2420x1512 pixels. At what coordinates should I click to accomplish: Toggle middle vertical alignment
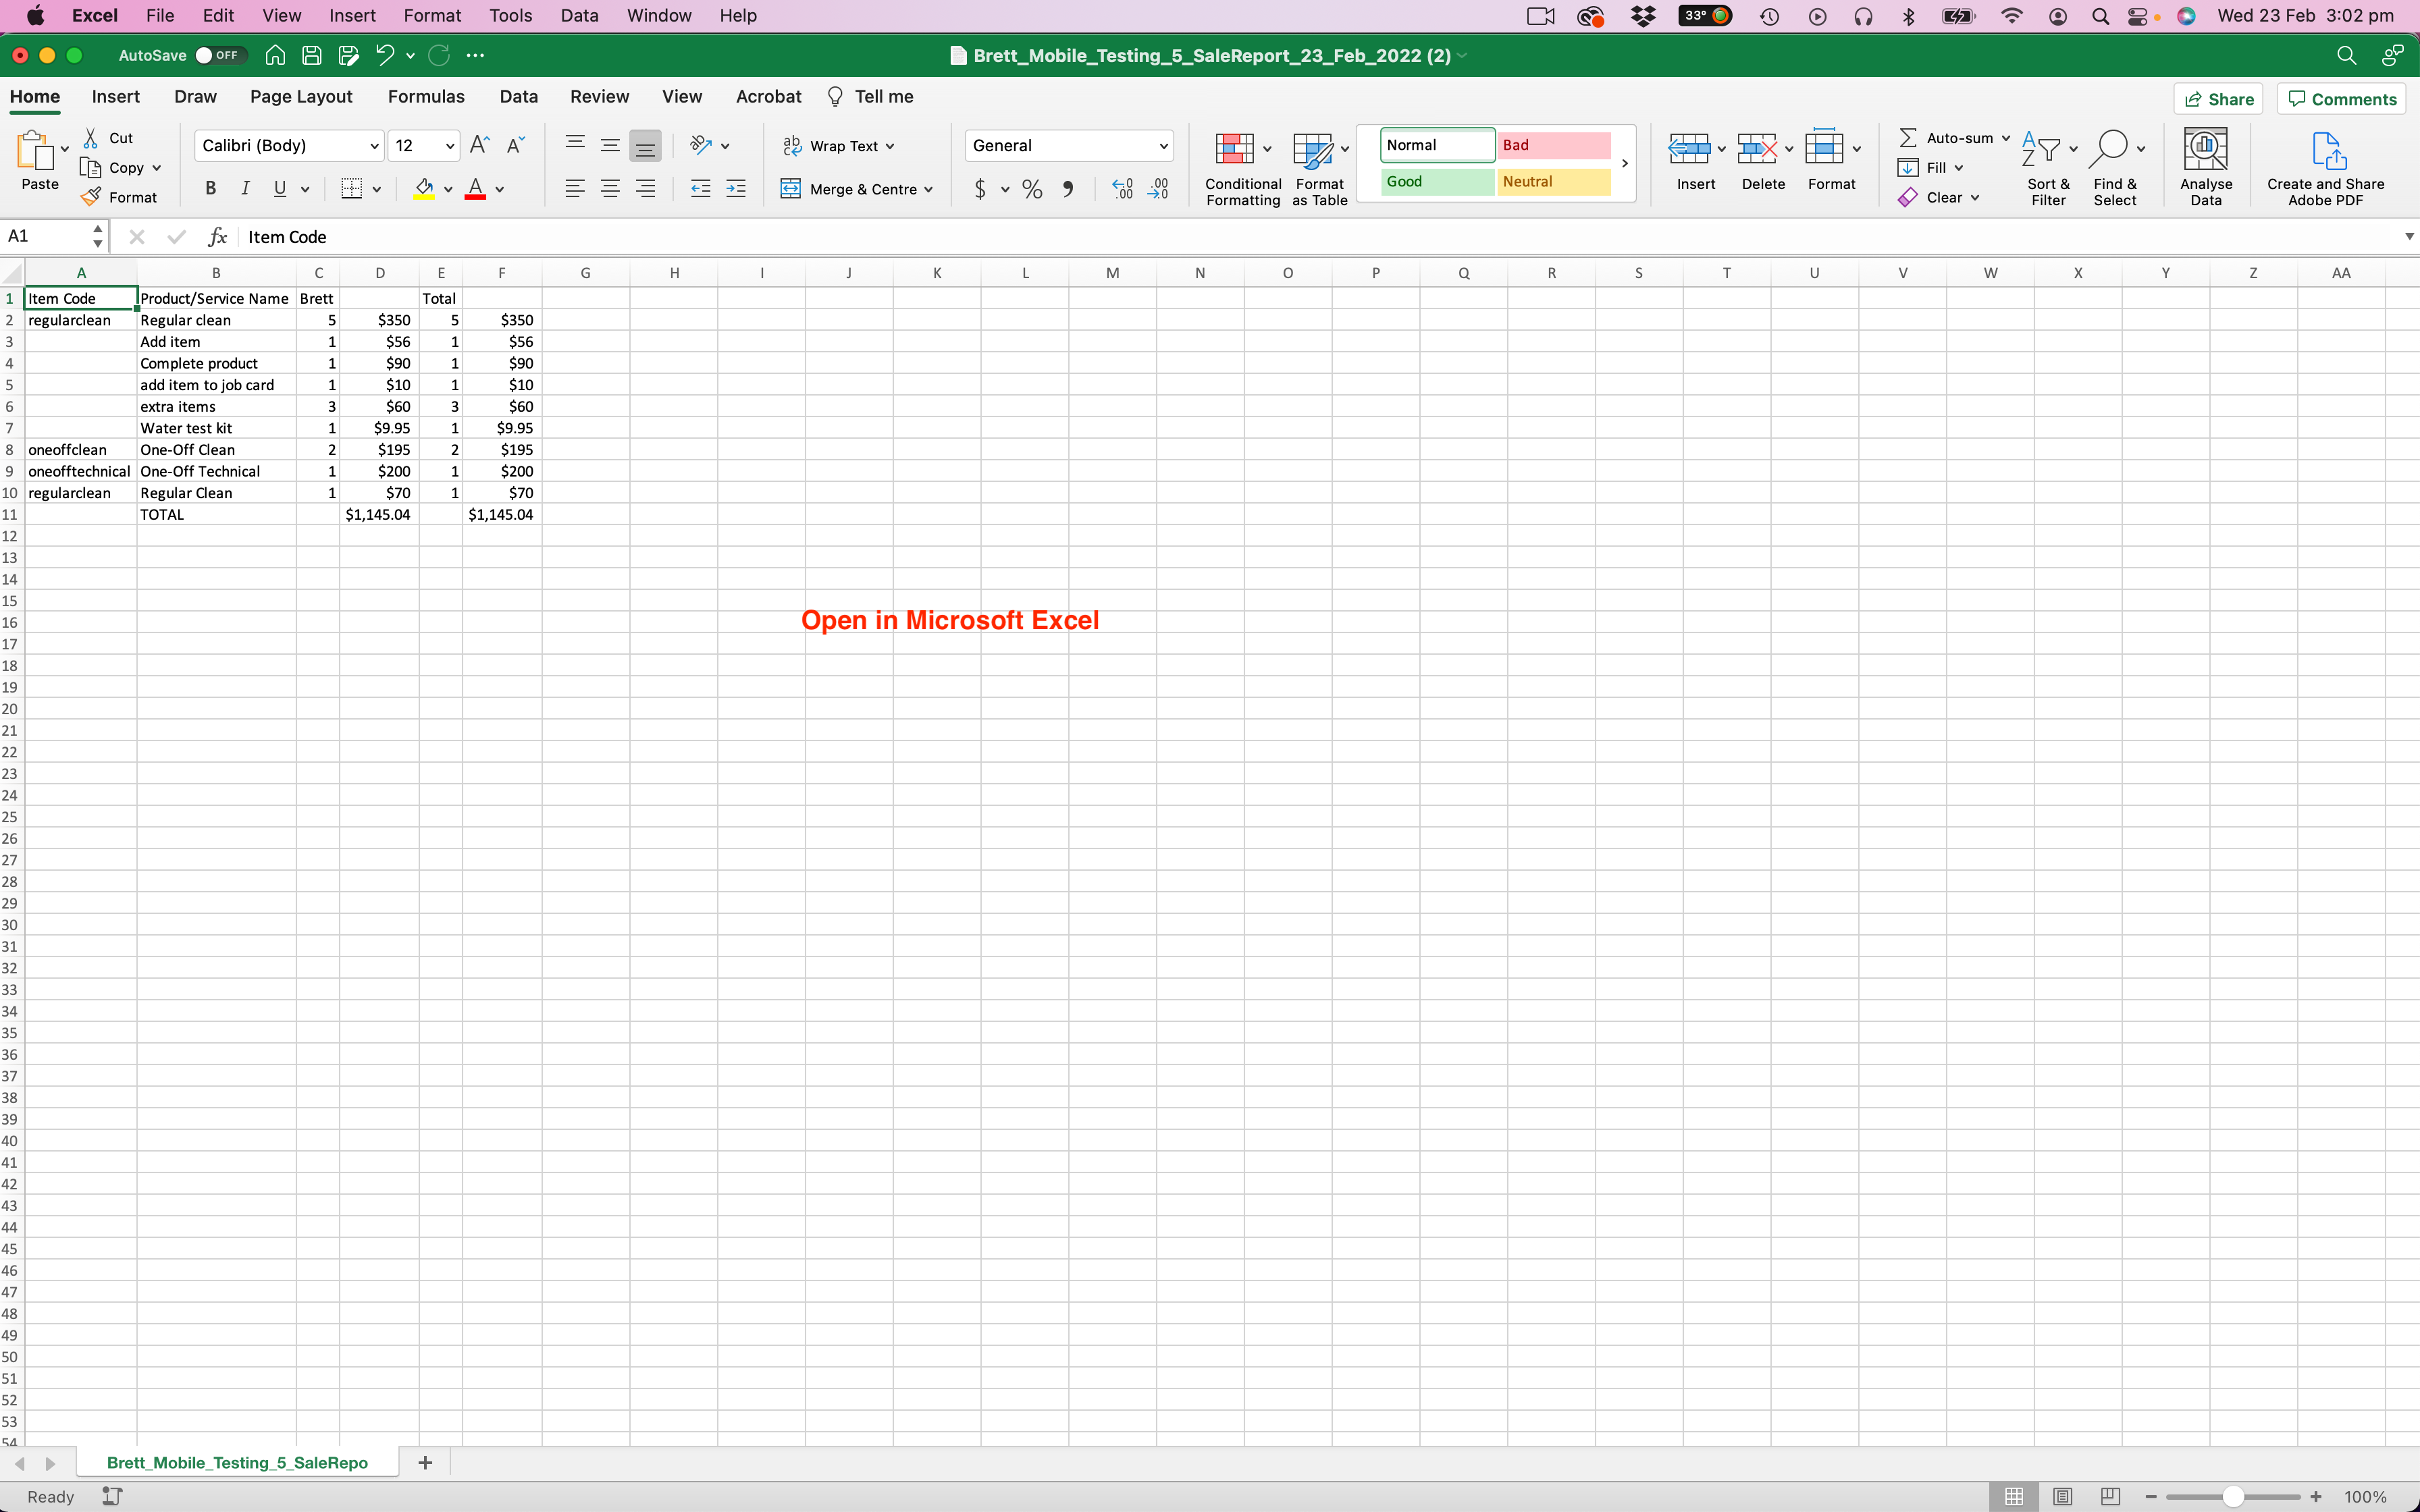pos(610,145)
